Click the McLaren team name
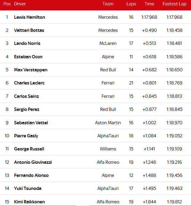 click(x=108, y=43)
